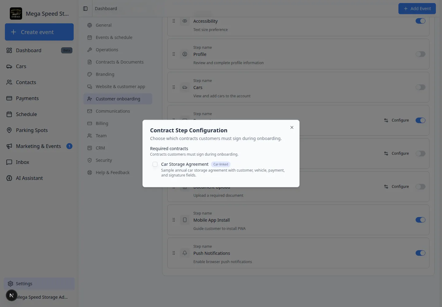Click the Branding palette icon

(90, 74)
